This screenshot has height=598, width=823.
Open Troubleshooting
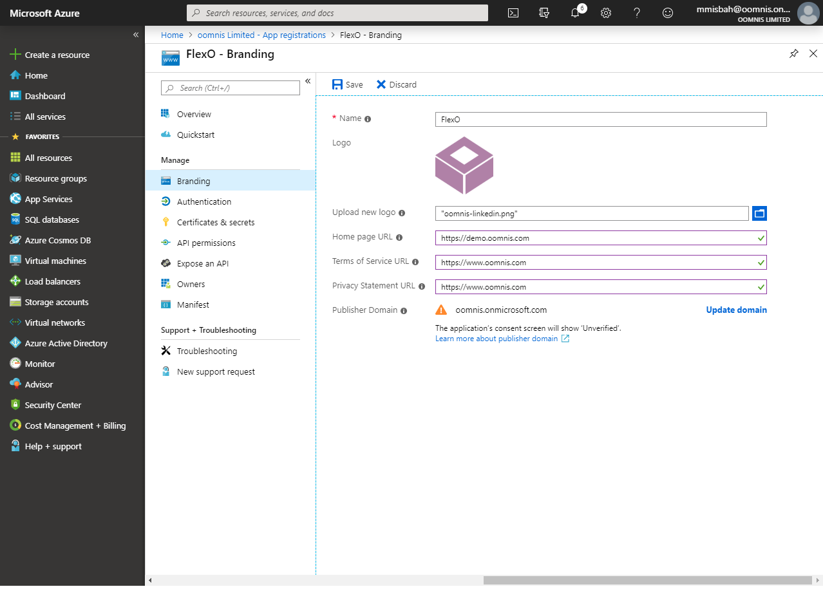pos(231,351)
